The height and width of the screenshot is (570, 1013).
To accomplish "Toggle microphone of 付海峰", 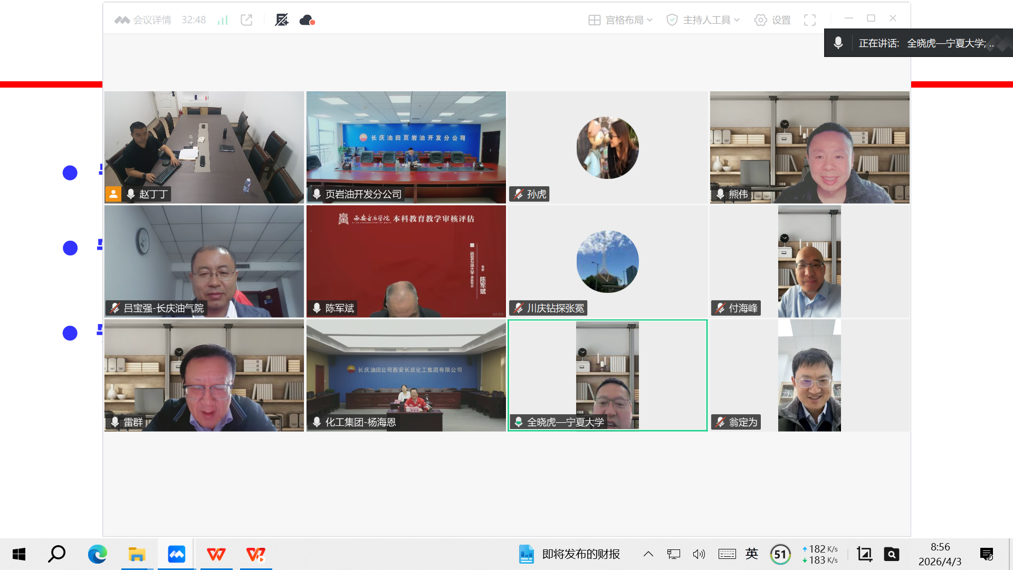I will [x=721, y=308].
